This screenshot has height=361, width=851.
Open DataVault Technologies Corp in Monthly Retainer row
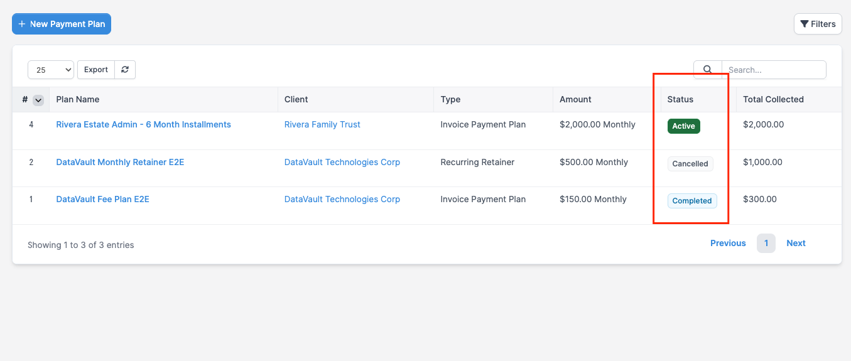click(342, 162)
